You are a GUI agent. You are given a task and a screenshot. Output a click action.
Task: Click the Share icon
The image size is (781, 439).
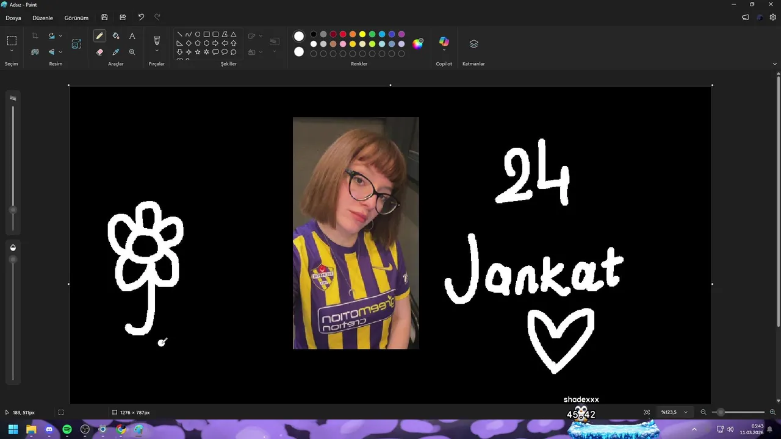pyautogui.click(x=123, y=18)
